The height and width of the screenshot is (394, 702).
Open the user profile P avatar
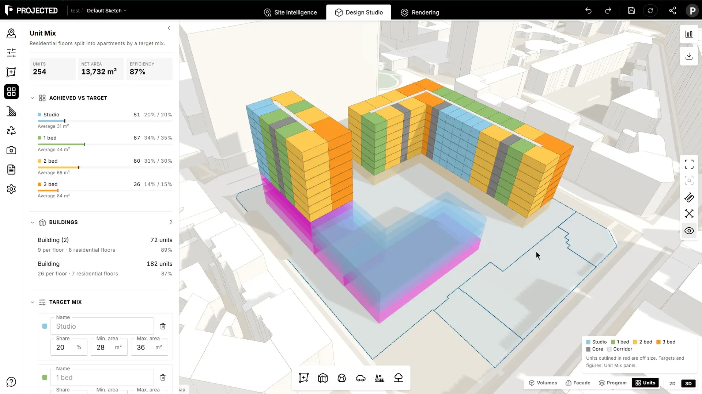[692, 11]
